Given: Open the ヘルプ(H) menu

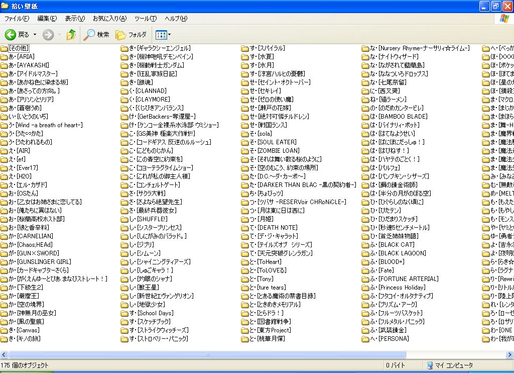Looking at the screenshot, I should coord(176,19).
